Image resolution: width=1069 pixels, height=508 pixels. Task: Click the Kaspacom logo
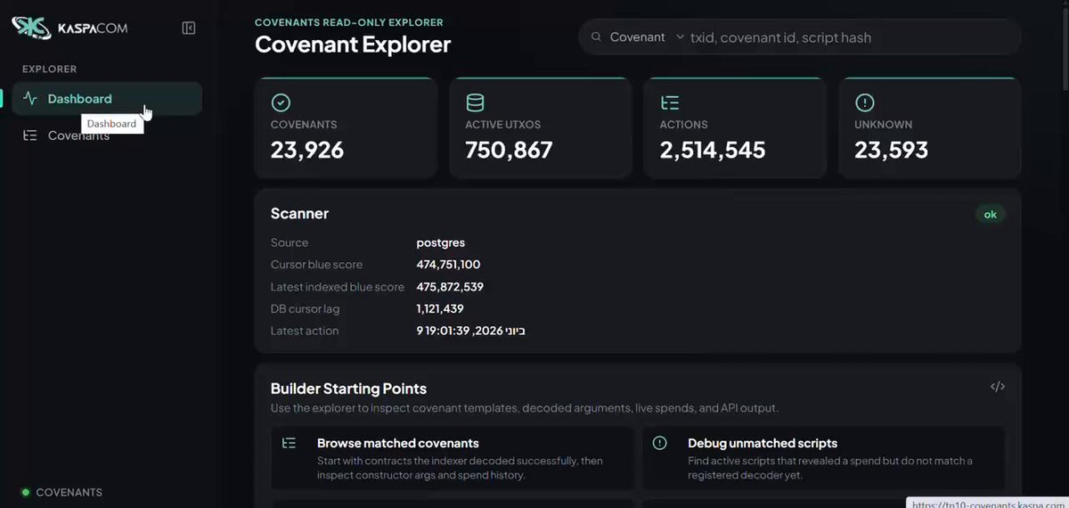point(69,28)
